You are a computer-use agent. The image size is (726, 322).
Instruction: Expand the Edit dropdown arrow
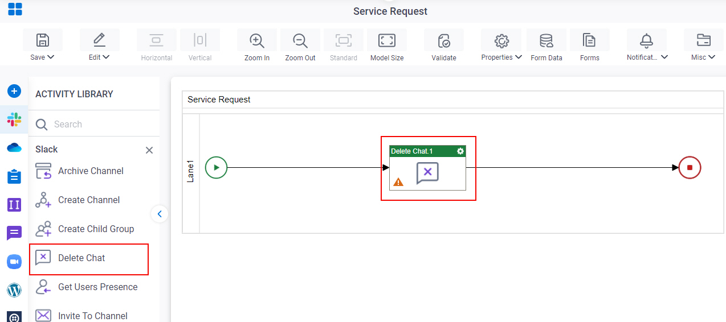point(106,57)
